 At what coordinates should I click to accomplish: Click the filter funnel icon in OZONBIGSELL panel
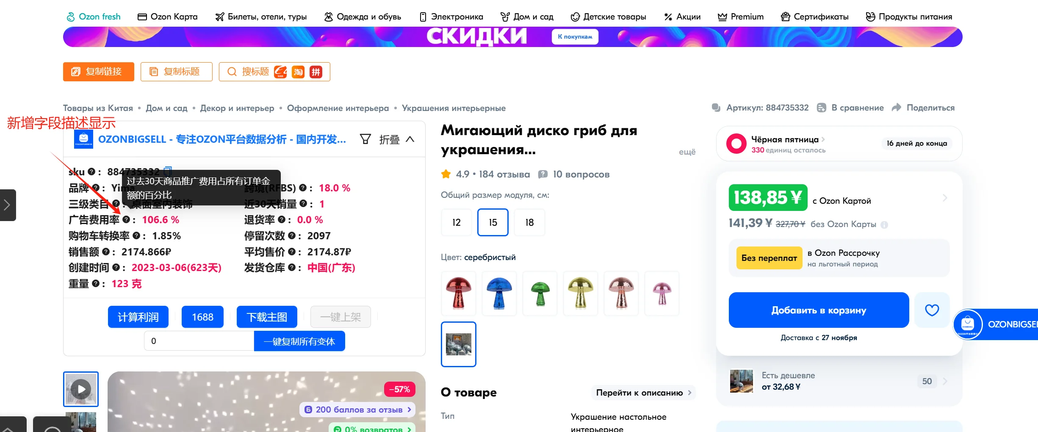[x=365, y=139]
